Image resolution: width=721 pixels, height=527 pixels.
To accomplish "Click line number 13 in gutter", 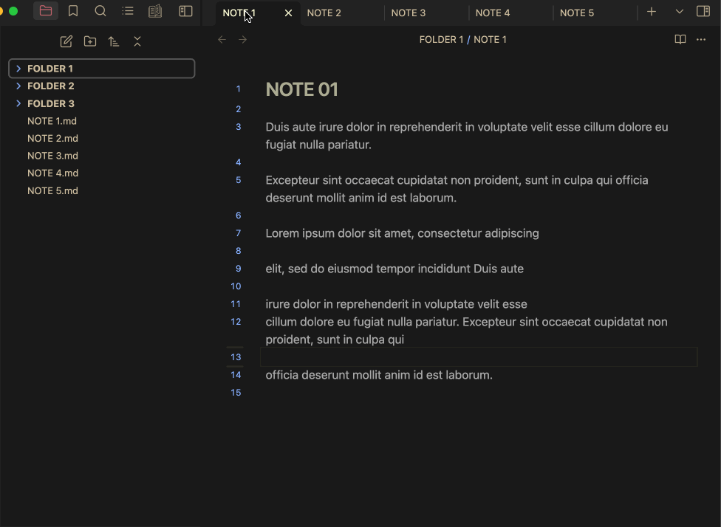I will [x=236, y=357].
